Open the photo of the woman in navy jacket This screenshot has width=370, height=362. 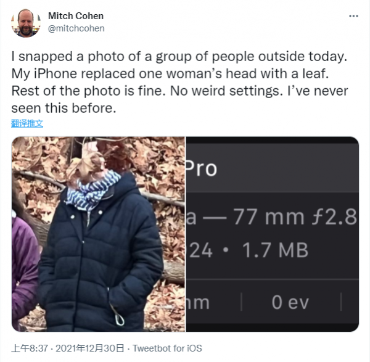(98, 234)
